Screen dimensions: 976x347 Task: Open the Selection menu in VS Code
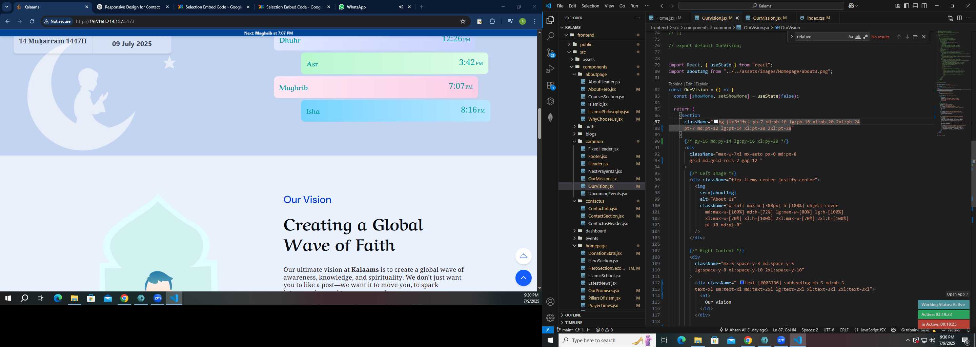pyautogui.click(x=590, y=6)
